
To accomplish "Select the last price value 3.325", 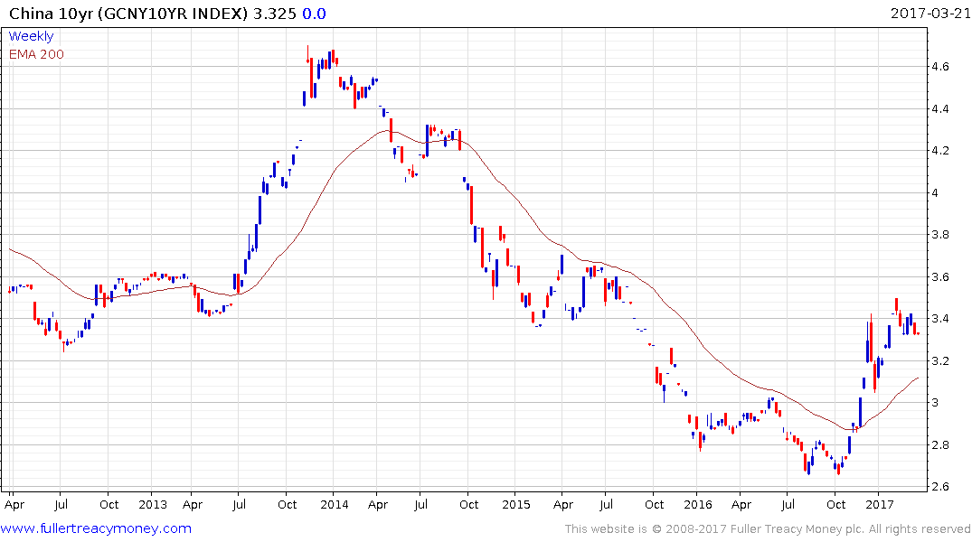I will pos(275,14).
